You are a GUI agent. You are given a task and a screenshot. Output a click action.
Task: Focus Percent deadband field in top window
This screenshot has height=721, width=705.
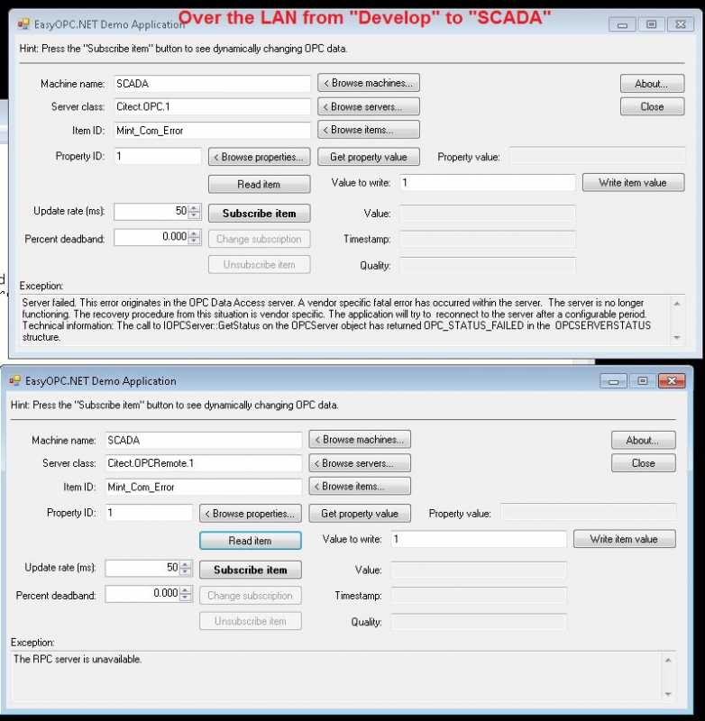[151, 237]
